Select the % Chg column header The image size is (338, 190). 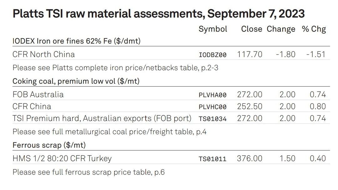click(314, 29)
